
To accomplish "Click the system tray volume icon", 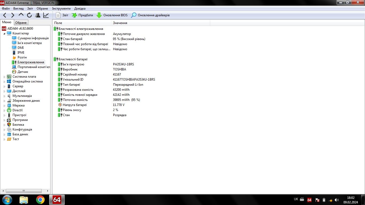I will pos(337,200).
